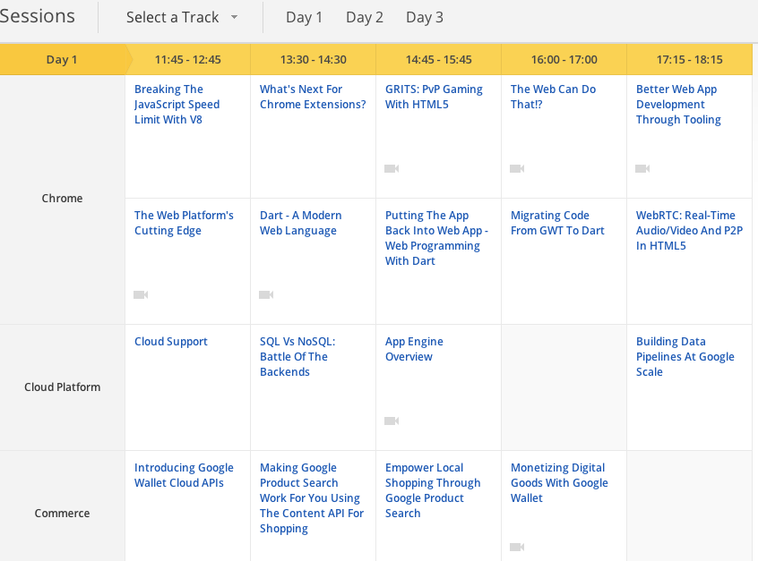Switch to the Day 2 tab
This screenshot has height=561, width=758.
point(365,17)
